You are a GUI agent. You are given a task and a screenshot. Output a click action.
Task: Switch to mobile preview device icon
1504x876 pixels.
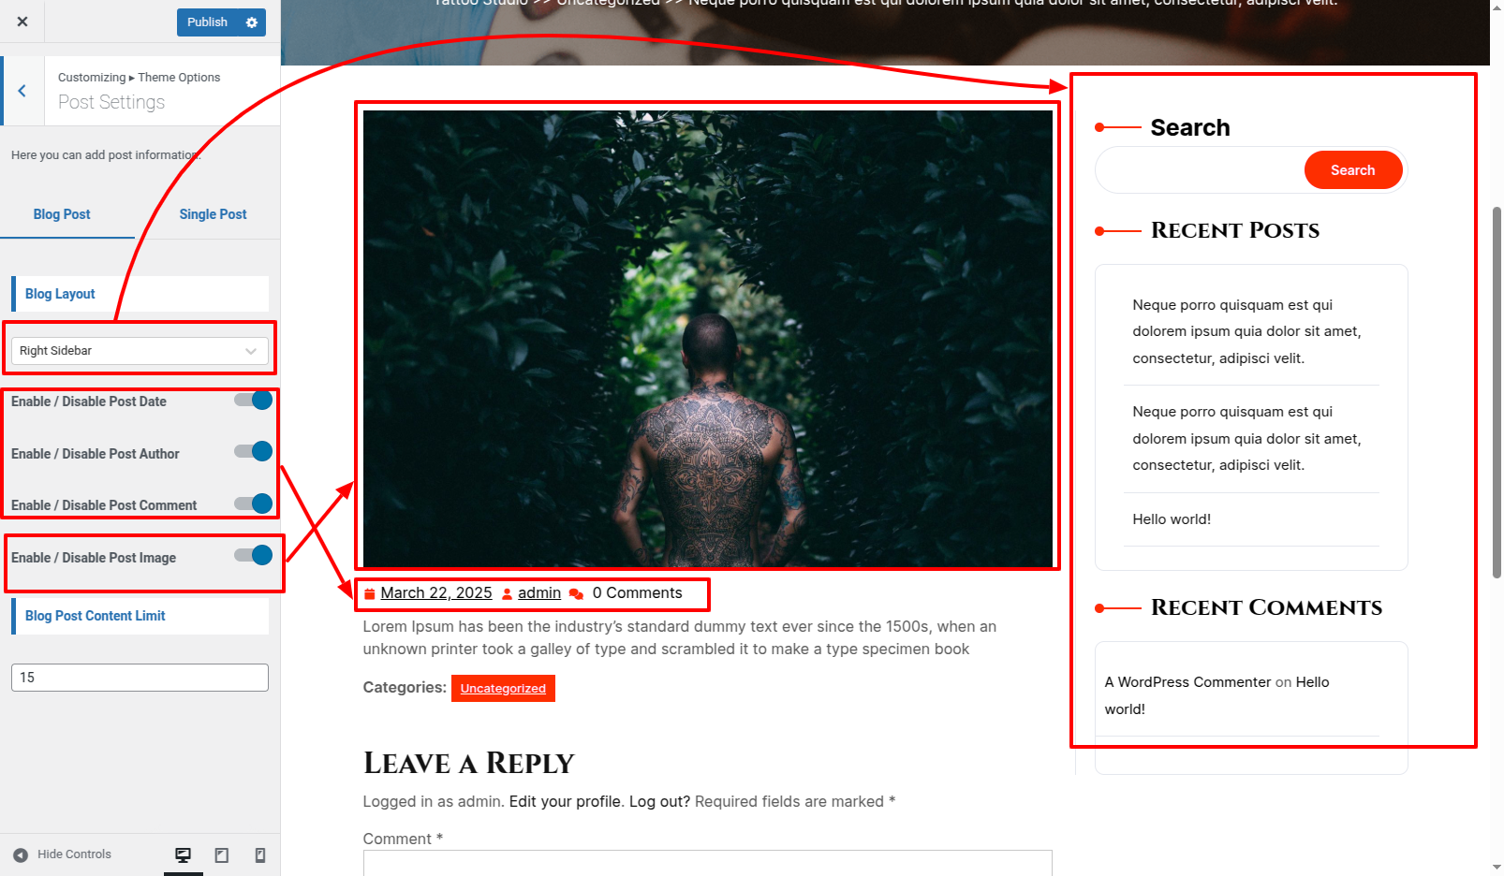click(x=260, y=854)
